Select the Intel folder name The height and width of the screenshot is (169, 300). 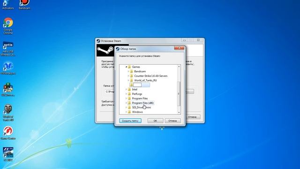click(x=135, y=90)
